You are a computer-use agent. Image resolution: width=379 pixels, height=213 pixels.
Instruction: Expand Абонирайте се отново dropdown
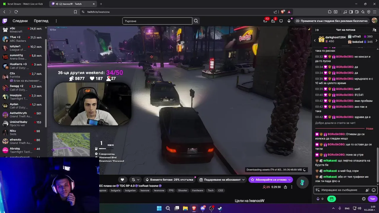click(290, 180)
